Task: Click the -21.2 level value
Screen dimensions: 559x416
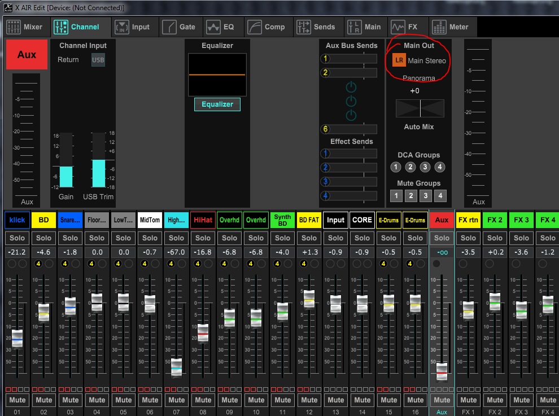Action: [x=17, y=252]
